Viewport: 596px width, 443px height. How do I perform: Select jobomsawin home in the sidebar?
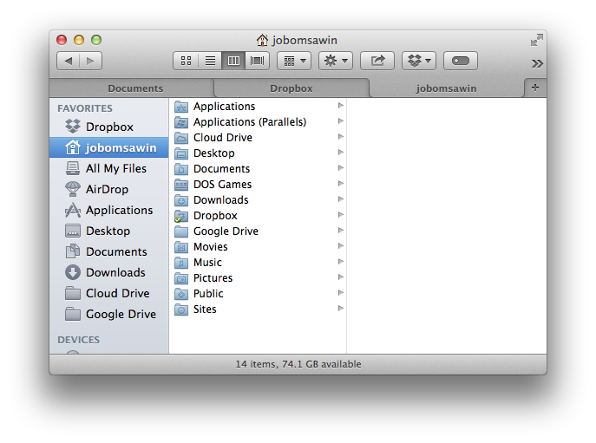point(109,147)
